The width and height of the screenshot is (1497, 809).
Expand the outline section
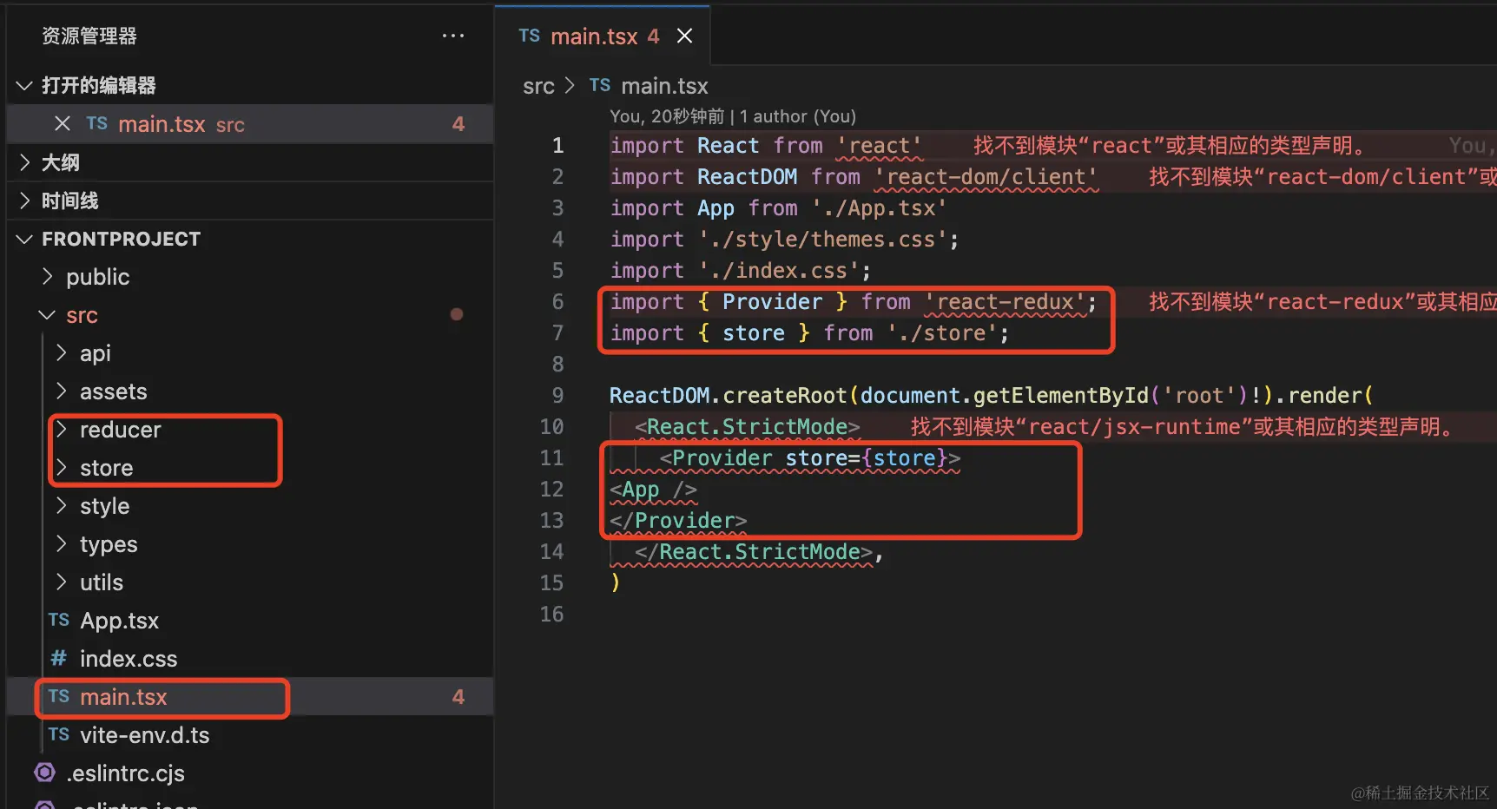pyautogui.click(x=24, y=162)
